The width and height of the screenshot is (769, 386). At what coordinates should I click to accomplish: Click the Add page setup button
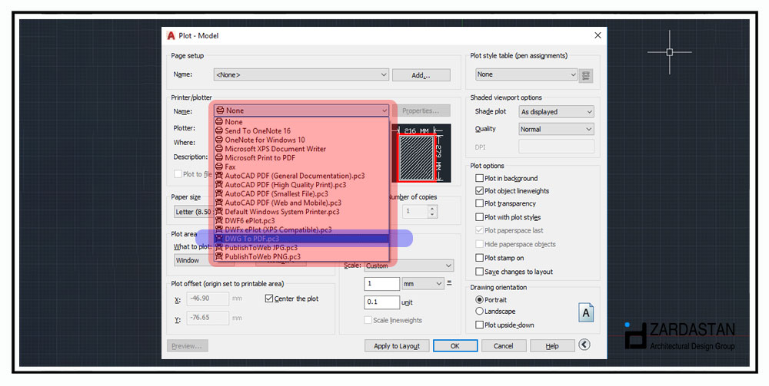tap(421, 75)
